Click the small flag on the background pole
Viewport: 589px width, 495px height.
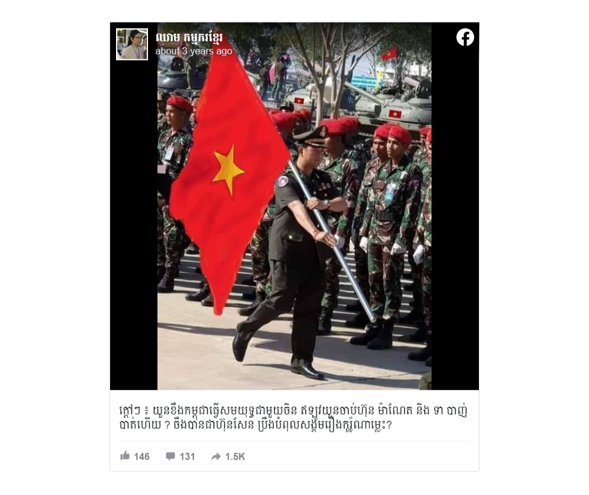point(390,54)
